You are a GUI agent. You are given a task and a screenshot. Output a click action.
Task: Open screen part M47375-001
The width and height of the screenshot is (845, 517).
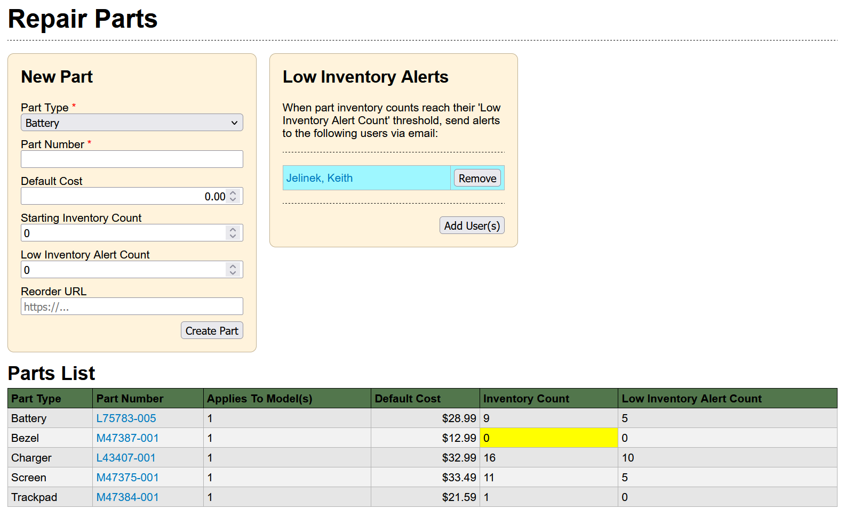[127, 478]
